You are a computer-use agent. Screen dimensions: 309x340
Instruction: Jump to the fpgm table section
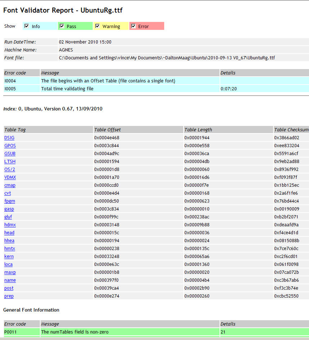10,201
